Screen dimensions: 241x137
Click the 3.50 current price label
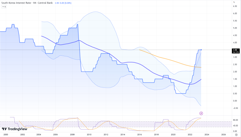click(x=235, y=51)
